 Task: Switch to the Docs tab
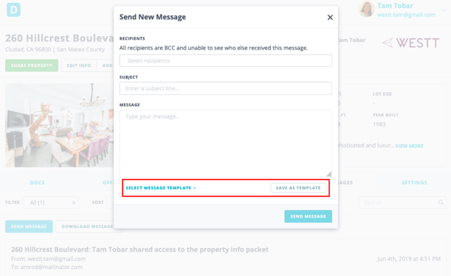coord(37,182)
